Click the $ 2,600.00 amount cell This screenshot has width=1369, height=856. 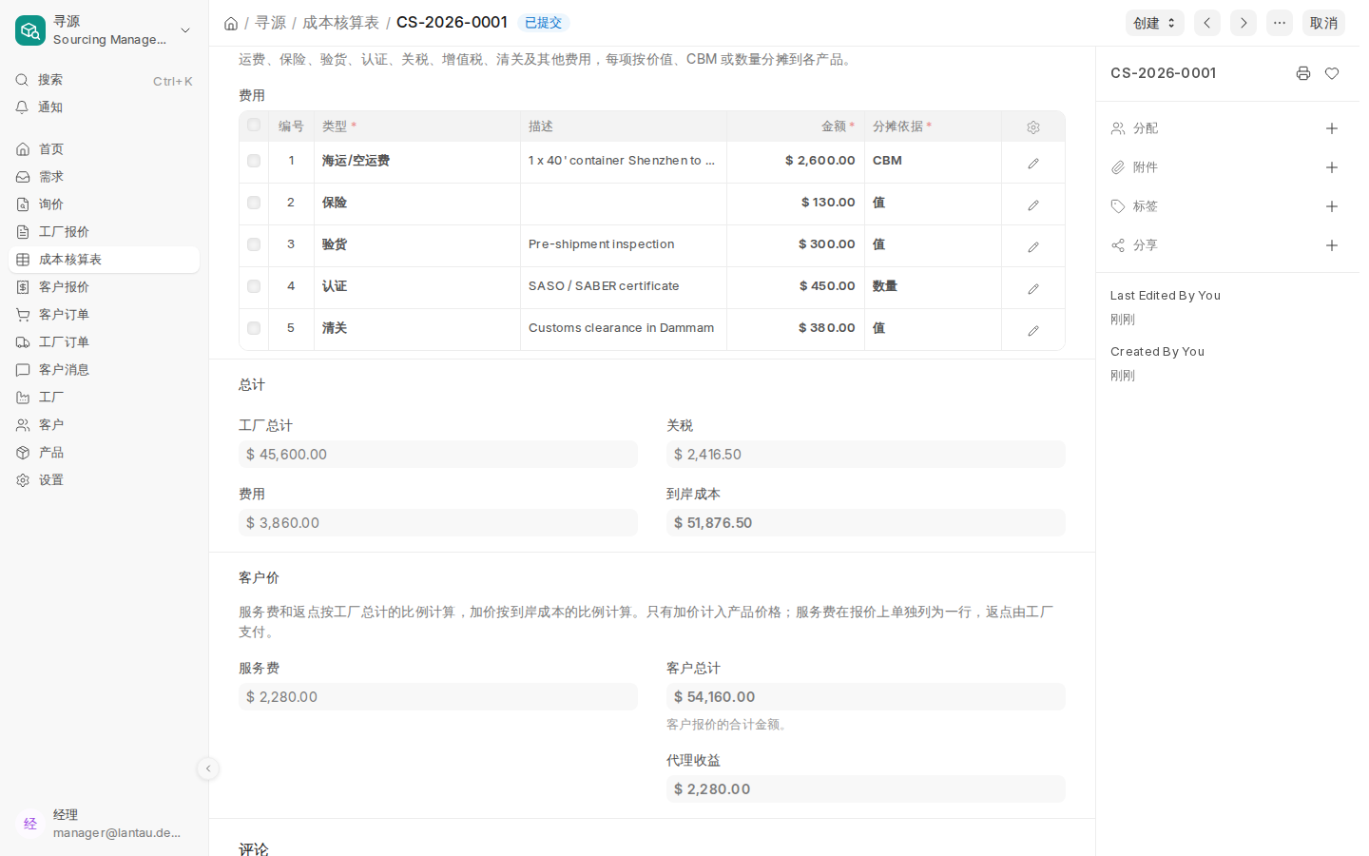(796, 161)
